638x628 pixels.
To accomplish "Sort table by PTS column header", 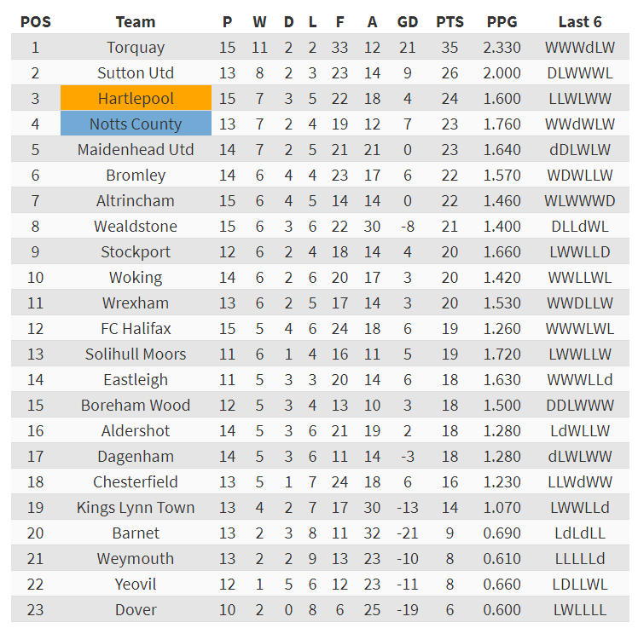I will pyautogui.click(x=449, y=22).
